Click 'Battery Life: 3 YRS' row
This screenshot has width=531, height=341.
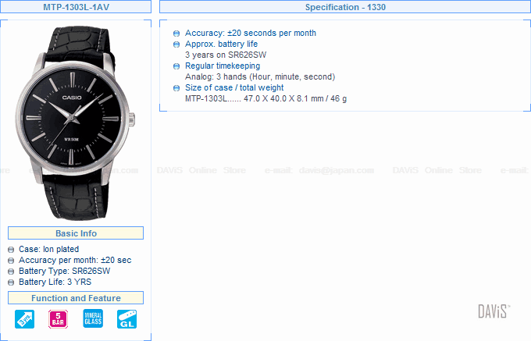point(55,282)
